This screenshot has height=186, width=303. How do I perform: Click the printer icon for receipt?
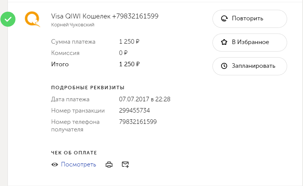point(109,165)
